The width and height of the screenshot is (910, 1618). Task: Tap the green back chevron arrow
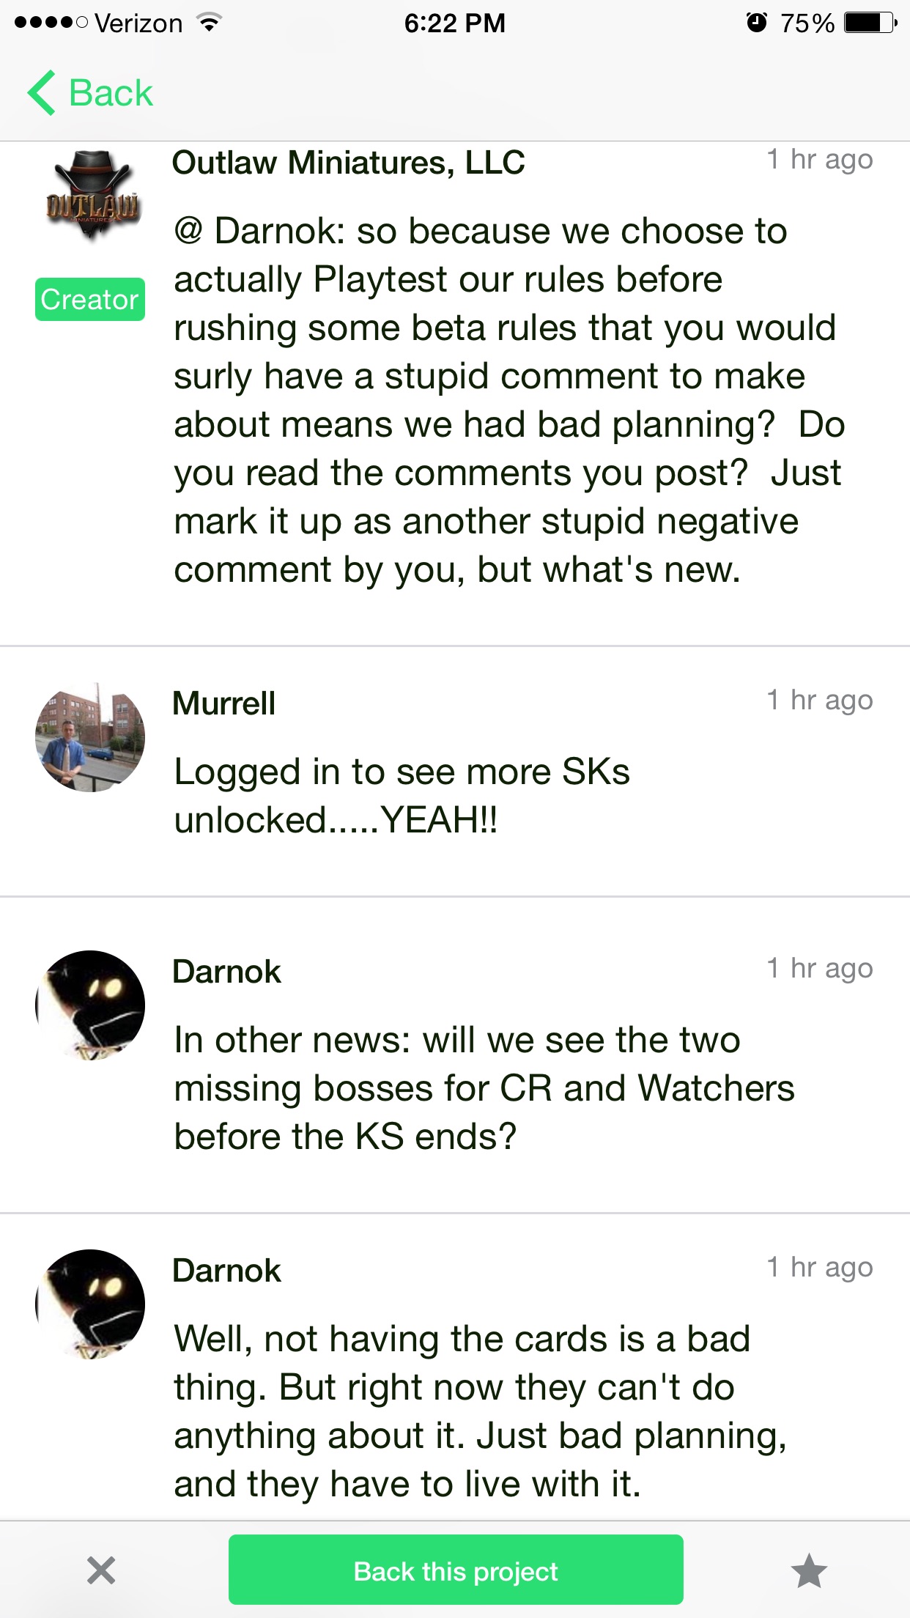(x=42, y=93)
